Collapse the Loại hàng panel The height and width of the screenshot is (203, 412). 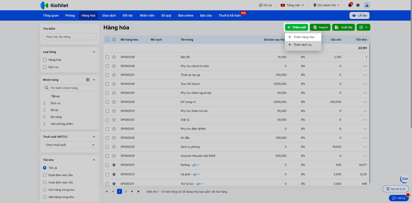(94, 52)
